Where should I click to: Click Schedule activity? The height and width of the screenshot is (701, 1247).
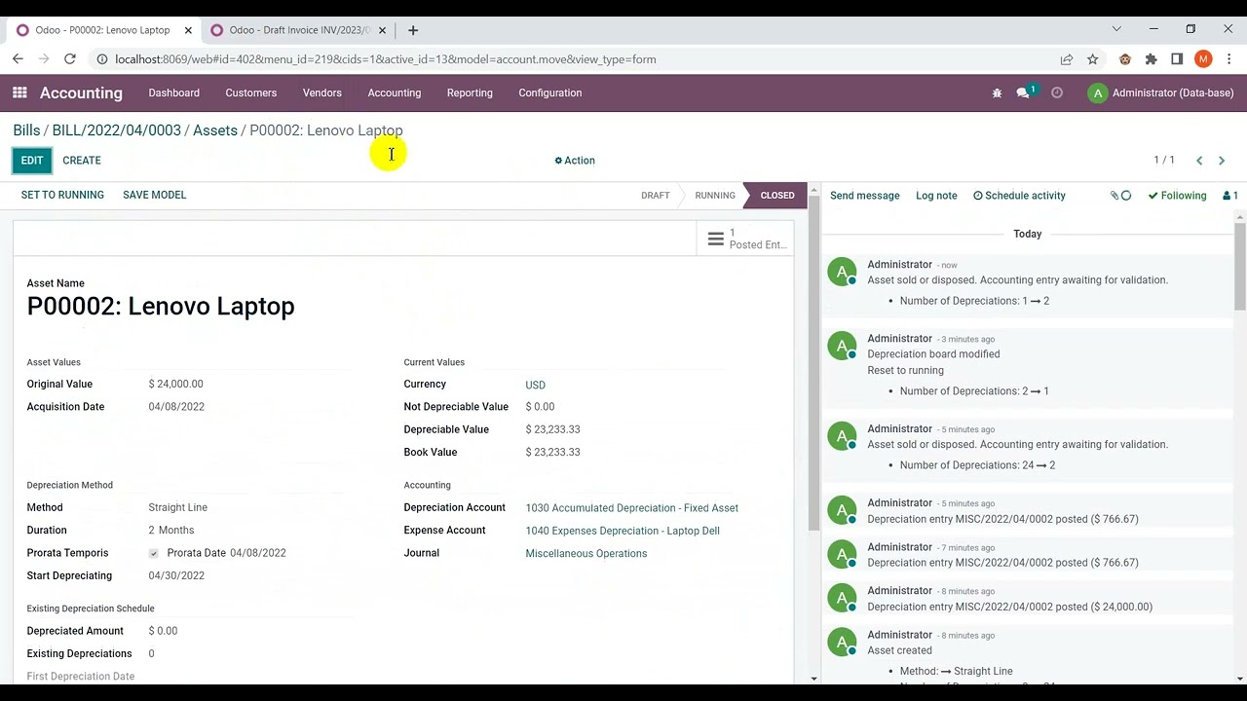(1019, 196)
